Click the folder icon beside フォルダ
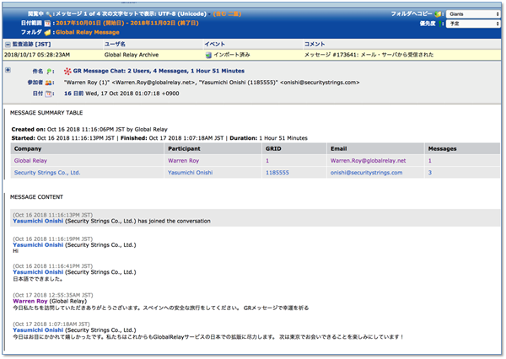 point(47,32)
